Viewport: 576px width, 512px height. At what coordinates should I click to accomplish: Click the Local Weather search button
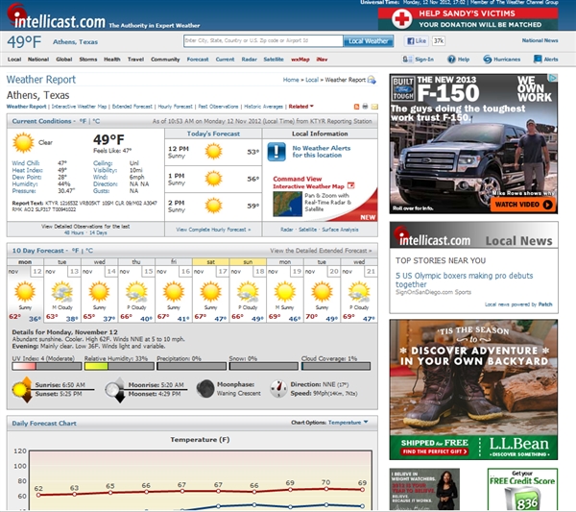click(368, 41)
